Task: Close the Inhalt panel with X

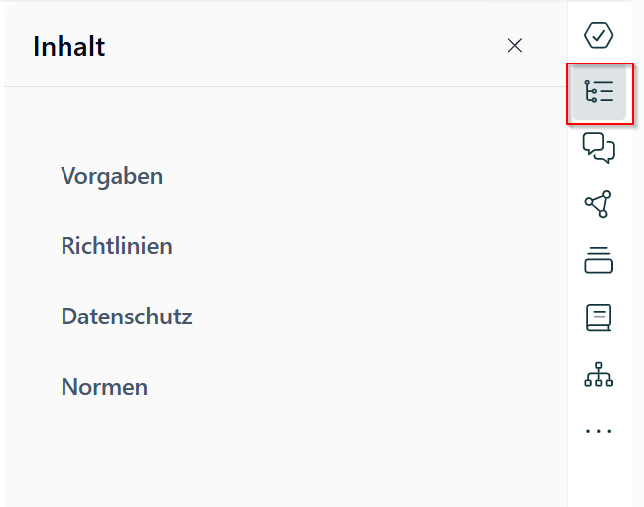Action: pyautogui.click(x=515, y=46)
